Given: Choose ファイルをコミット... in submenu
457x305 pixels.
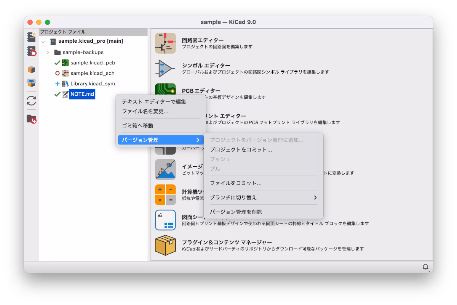Looking at the screenshot, I should (x=236, y=183).
